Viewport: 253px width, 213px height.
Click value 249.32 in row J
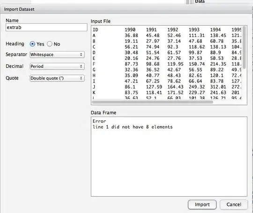pos(197,87)
